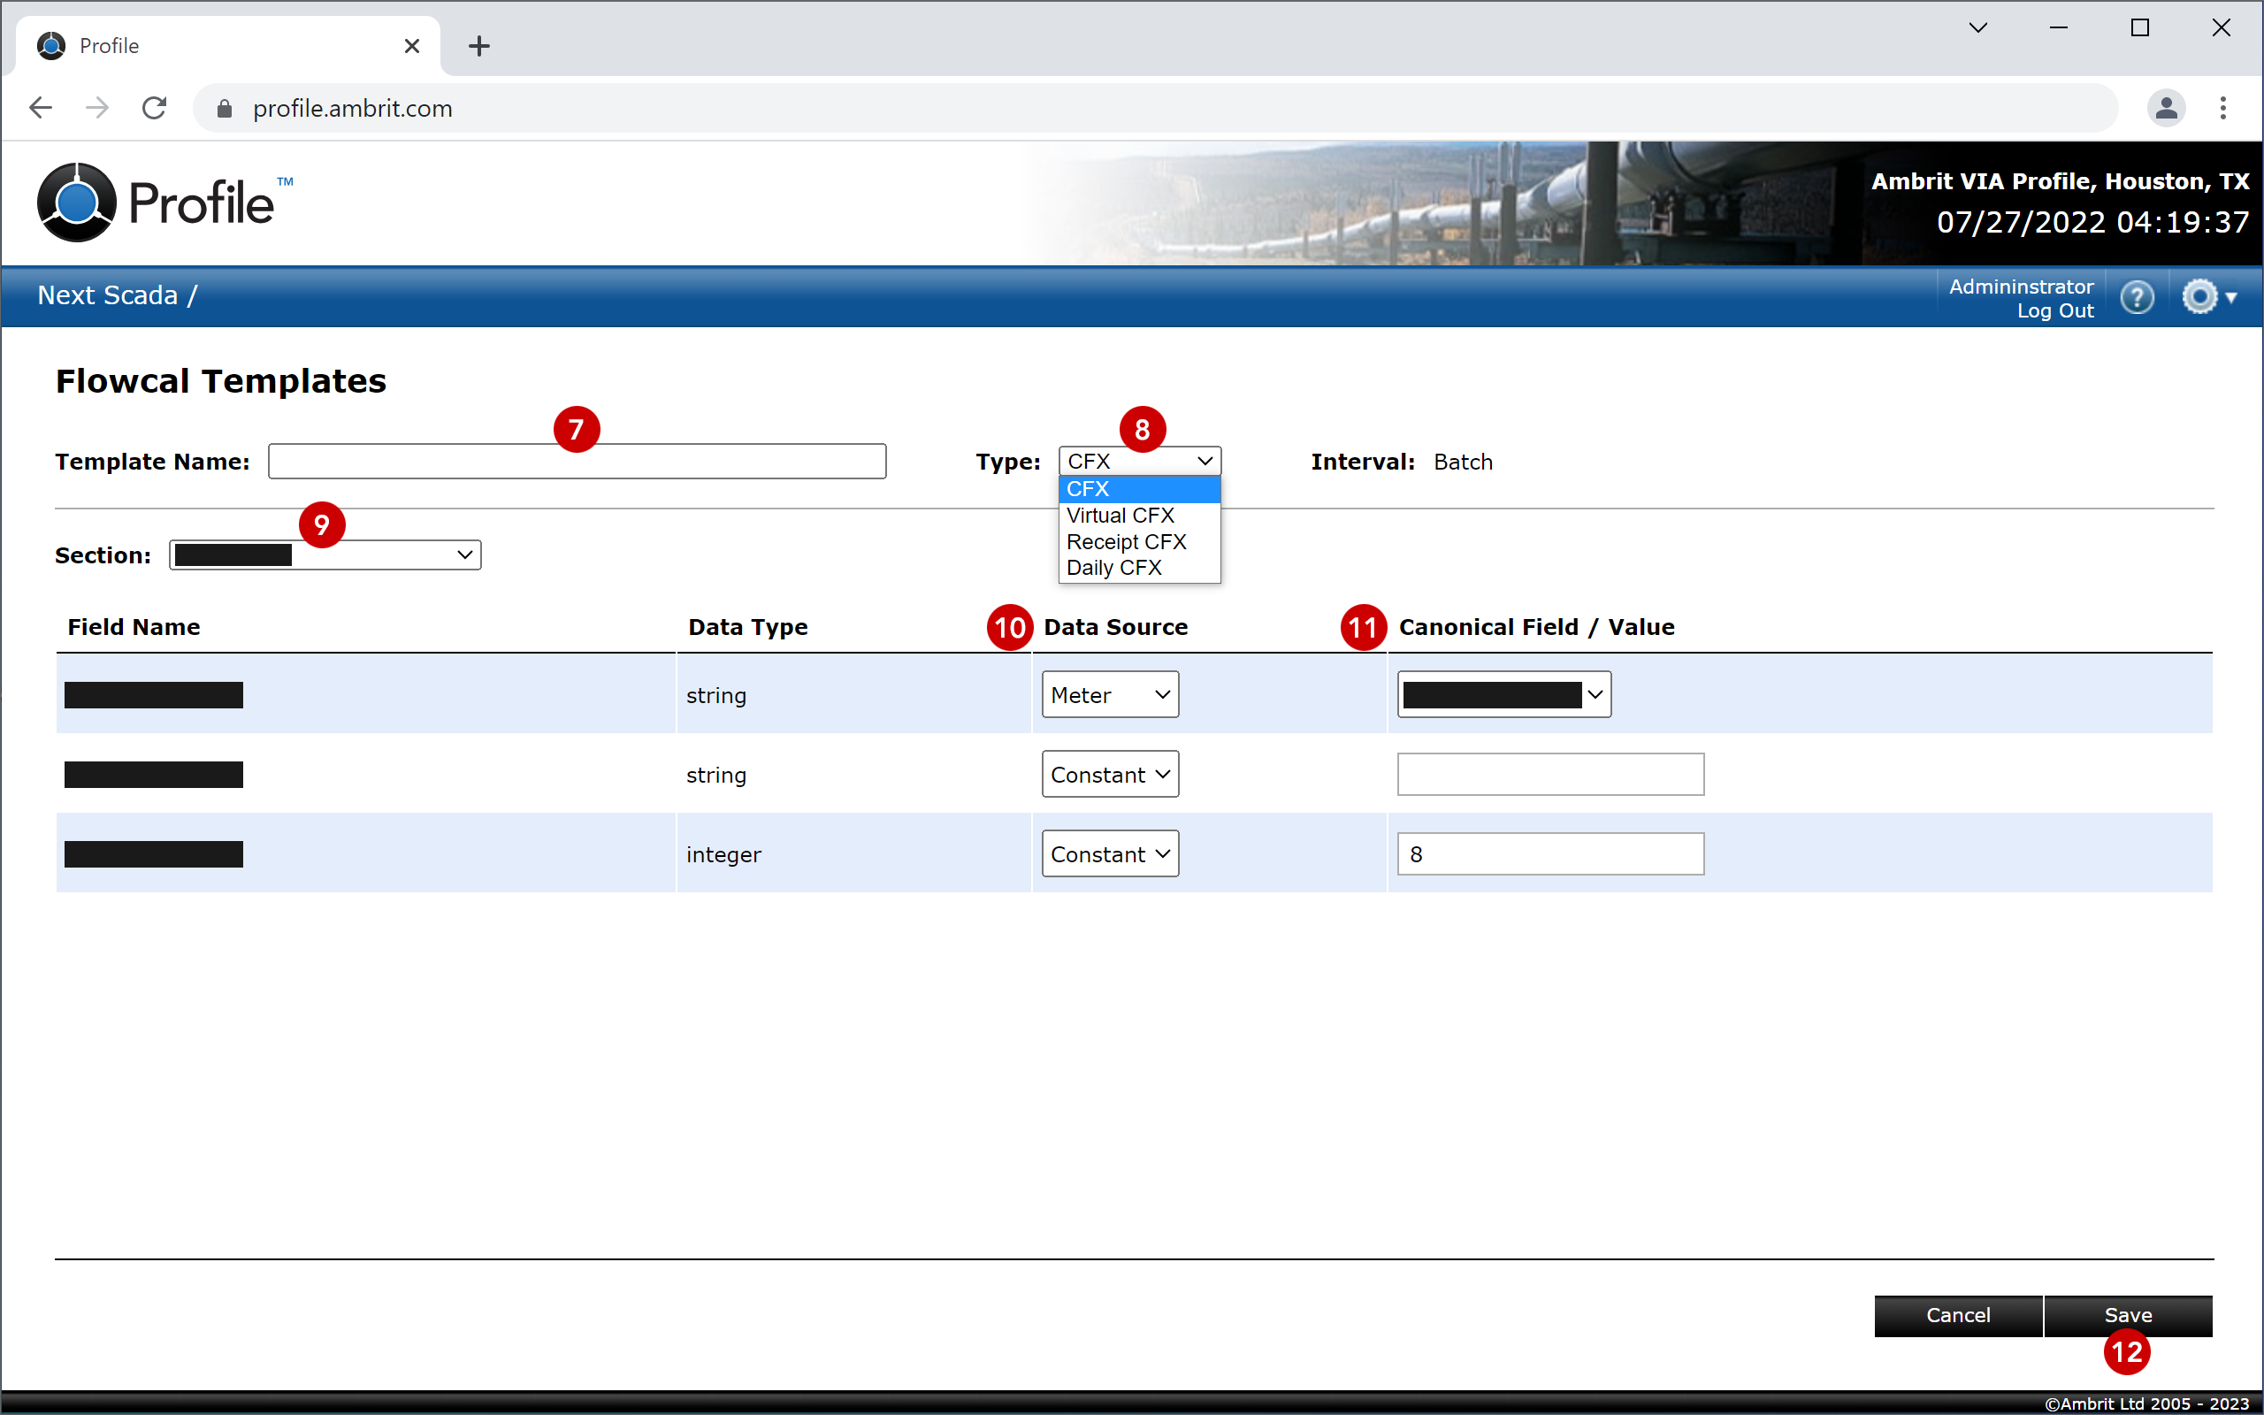
Task: Open the Constant dropdown in integer row
Action: pos(1111,853)
